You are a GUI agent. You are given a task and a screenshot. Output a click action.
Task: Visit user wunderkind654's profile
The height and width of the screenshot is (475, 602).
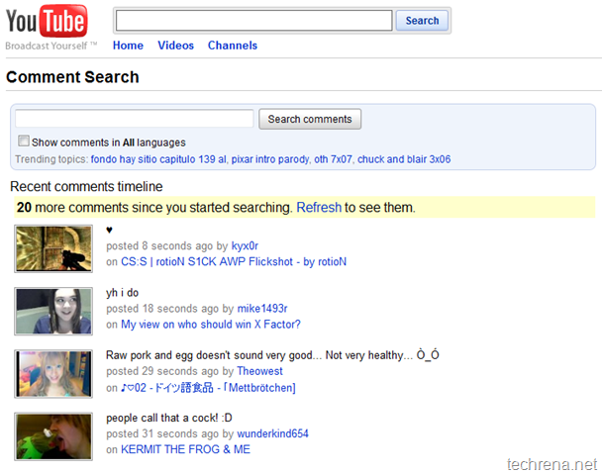272,433
